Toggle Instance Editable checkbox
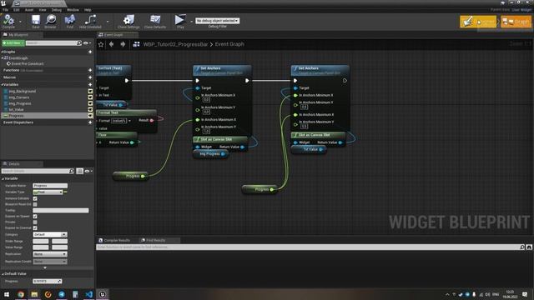The width and height of the screenshot is (534, 300). coord(35,198)
